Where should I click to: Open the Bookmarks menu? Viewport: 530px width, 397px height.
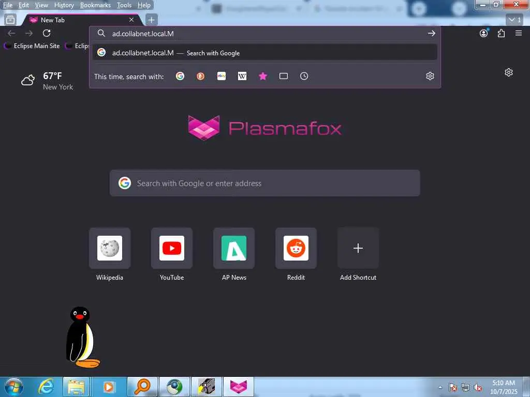point(95,5)
